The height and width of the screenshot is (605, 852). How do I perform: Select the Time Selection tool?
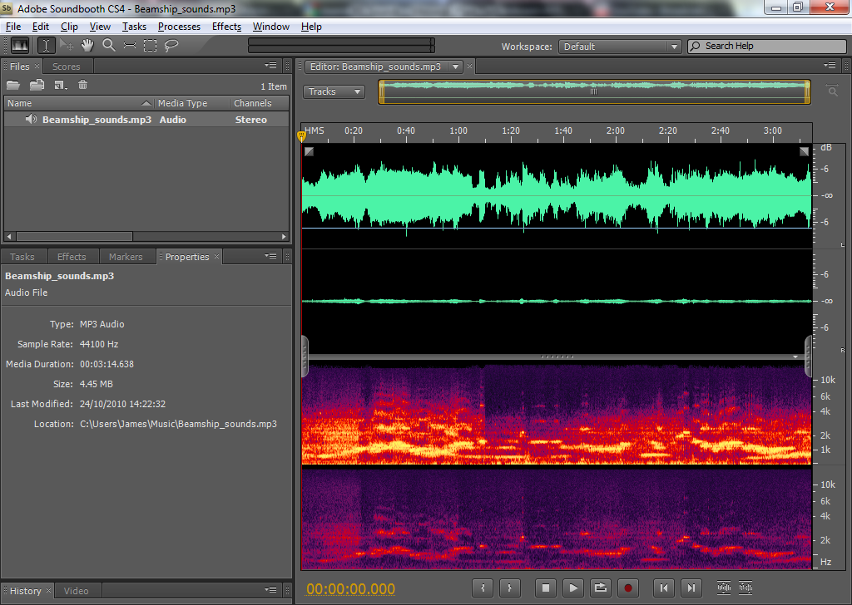(x=47, y=46)
